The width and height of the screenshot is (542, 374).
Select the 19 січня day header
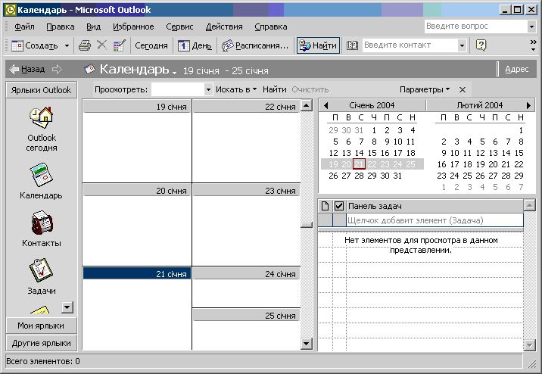[x=136, y=107]
